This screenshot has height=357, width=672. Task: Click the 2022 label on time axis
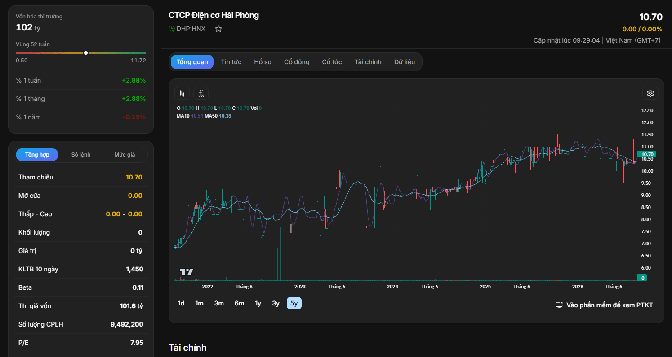pyautogui.click(x=208, y=287)
